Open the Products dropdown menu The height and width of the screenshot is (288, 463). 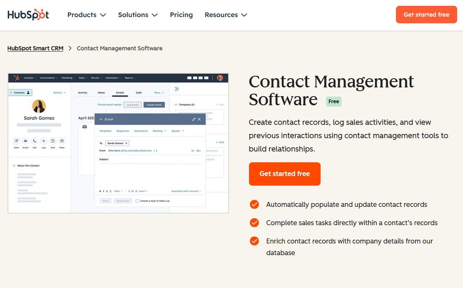point(87,15)
